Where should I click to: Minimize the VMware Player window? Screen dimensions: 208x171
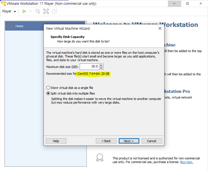tap(174, 4)
